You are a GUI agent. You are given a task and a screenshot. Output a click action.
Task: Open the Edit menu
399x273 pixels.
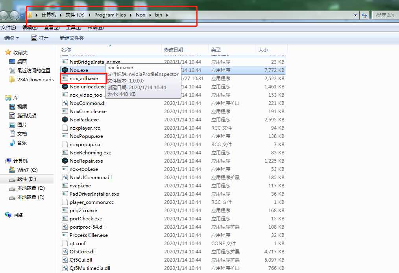click(30, 27)
